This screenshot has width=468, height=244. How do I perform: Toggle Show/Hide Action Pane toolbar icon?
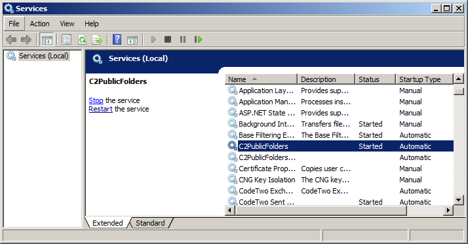(x=132, y=40)
